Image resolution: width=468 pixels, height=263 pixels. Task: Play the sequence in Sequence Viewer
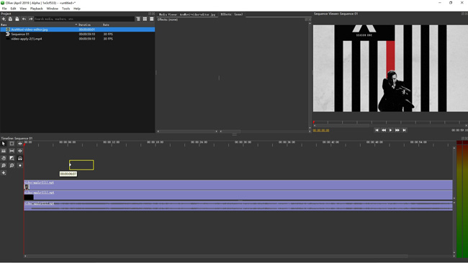[390, 130]
